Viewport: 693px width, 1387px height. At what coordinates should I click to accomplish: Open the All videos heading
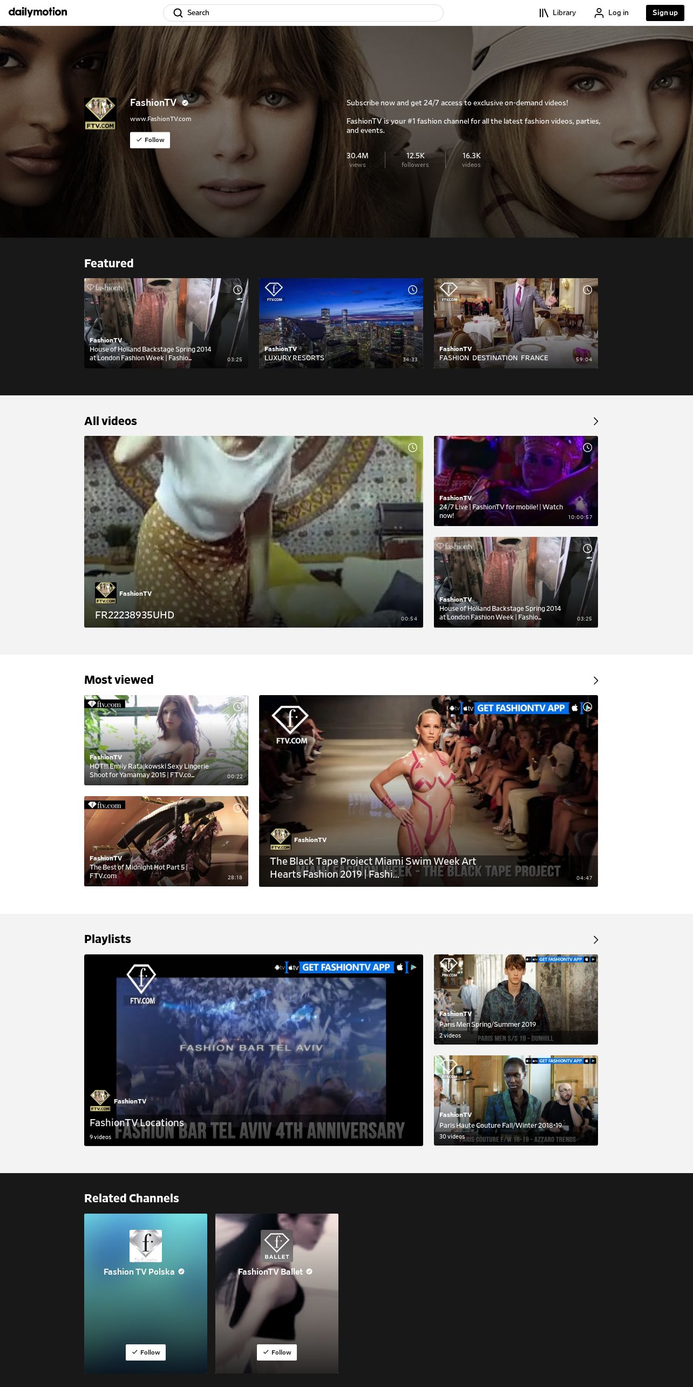click(111, 421)
